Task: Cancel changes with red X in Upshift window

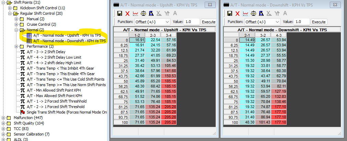Action: [127, 14]
